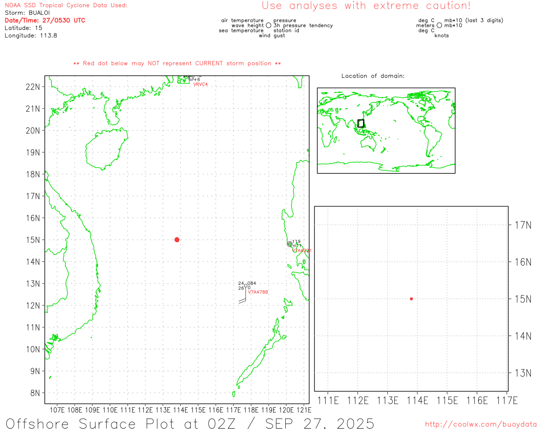Click the 'Storm: BUALOI' text
The image size is (537, 429).
coord(27,13)
